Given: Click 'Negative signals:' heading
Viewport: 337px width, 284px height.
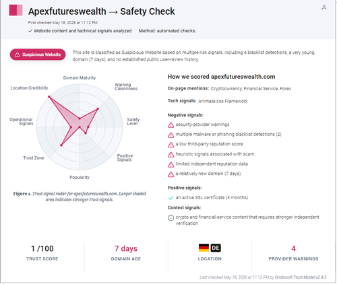Looking at the screenshot, I should [x=185, y=115].
